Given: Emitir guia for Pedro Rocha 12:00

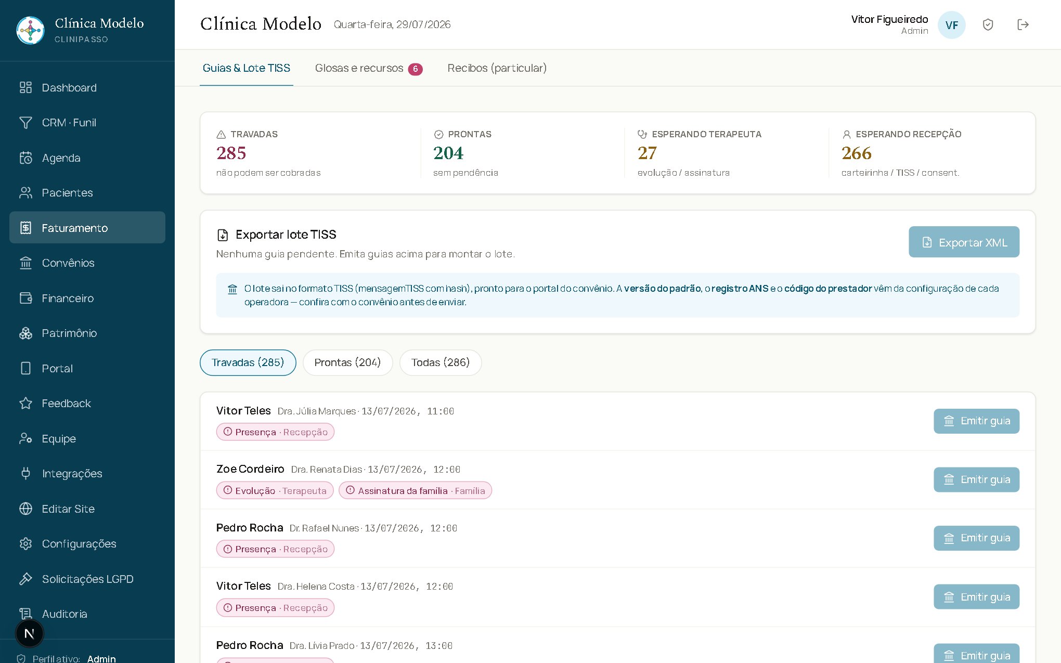Looking at the screenshot, I should [976, 538].
